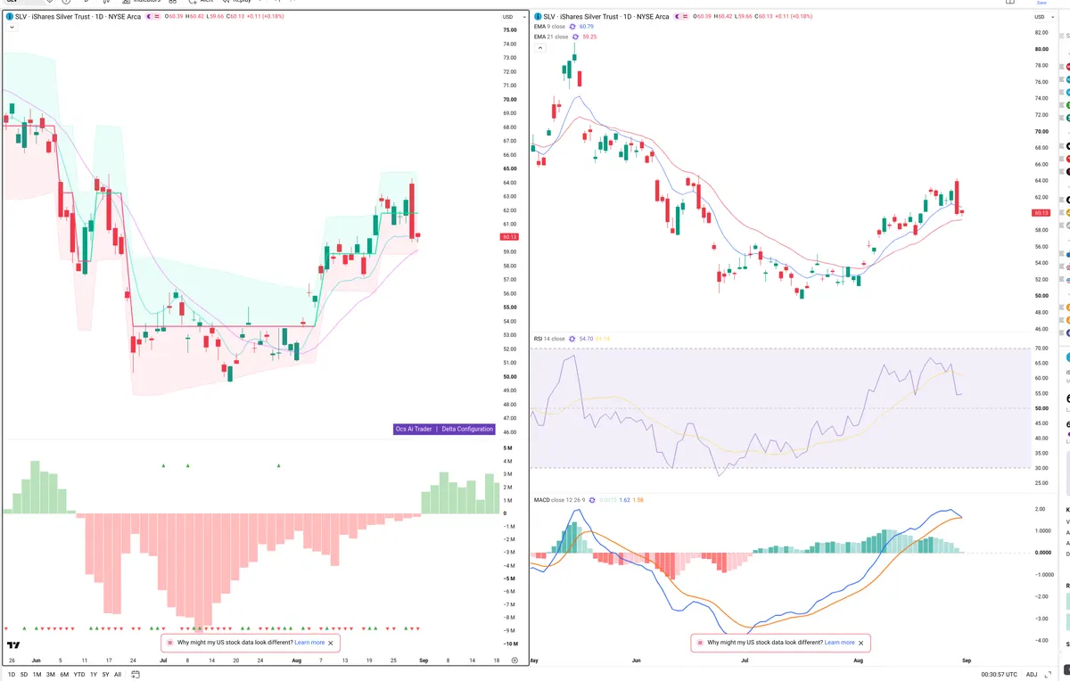Click the update status icon beside MACD

tap(590, 499)
